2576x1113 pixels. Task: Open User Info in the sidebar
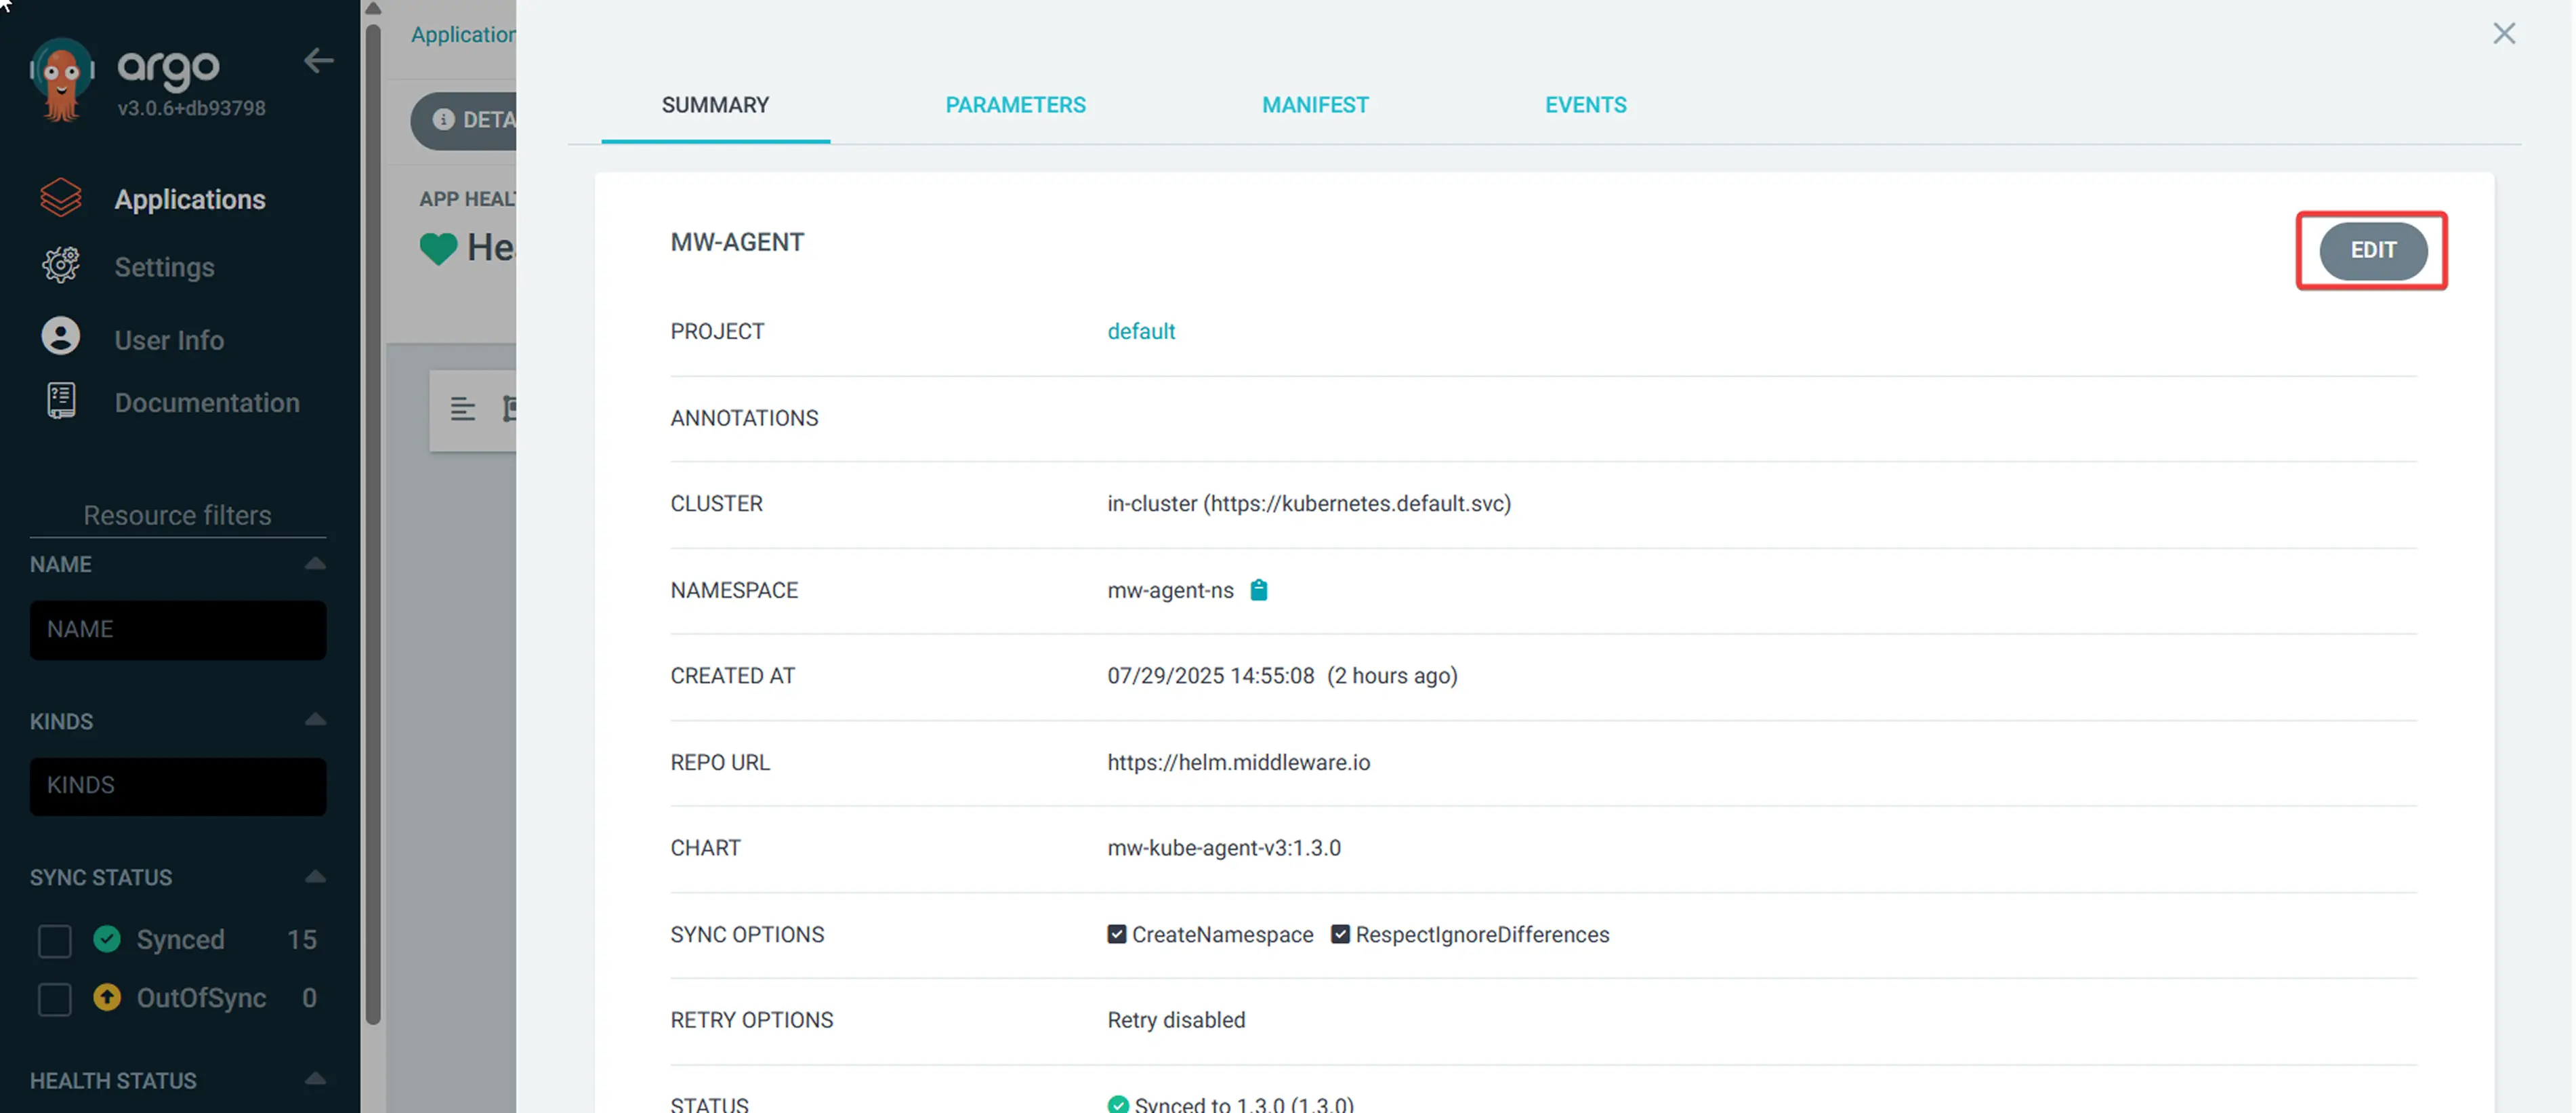pos(168,339)
